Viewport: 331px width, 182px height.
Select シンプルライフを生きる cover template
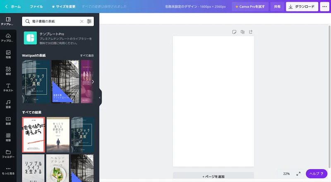click(x=34, y=168)
